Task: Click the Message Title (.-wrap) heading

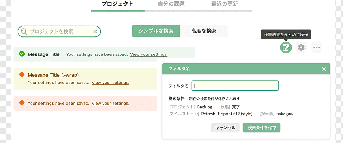Action: [53, 75]
